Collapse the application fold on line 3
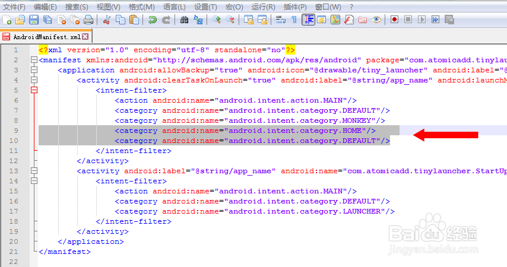The width and height of the screenshot is (507, 267). coord(34,70)
